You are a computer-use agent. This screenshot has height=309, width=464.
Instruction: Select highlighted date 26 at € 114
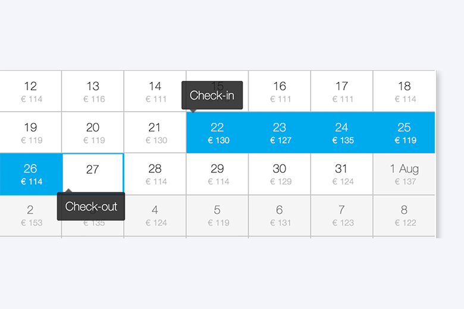(30, 174)
